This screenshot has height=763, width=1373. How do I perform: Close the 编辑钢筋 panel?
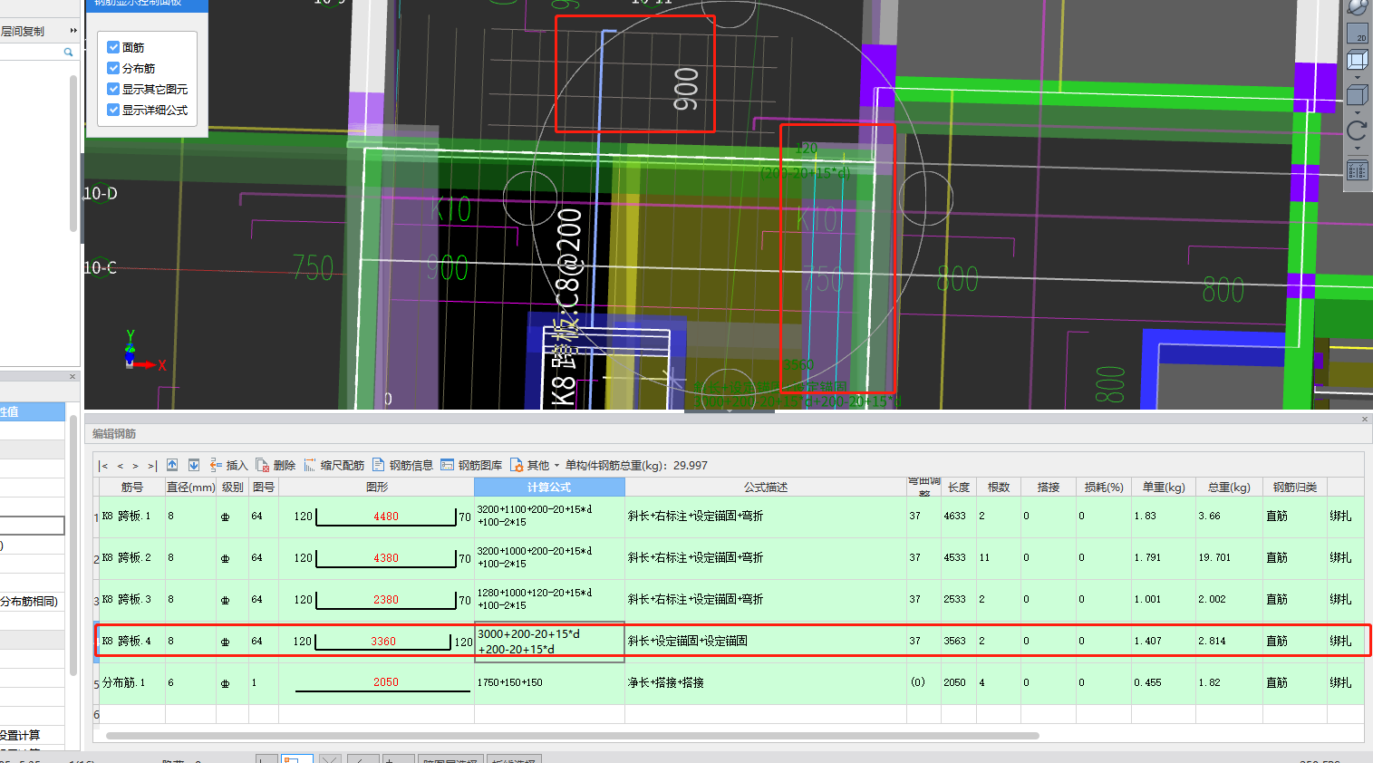1365,419
